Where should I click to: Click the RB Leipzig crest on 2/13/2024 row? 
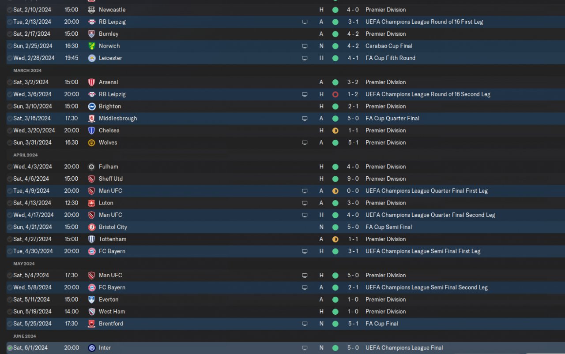coord(91,22)
